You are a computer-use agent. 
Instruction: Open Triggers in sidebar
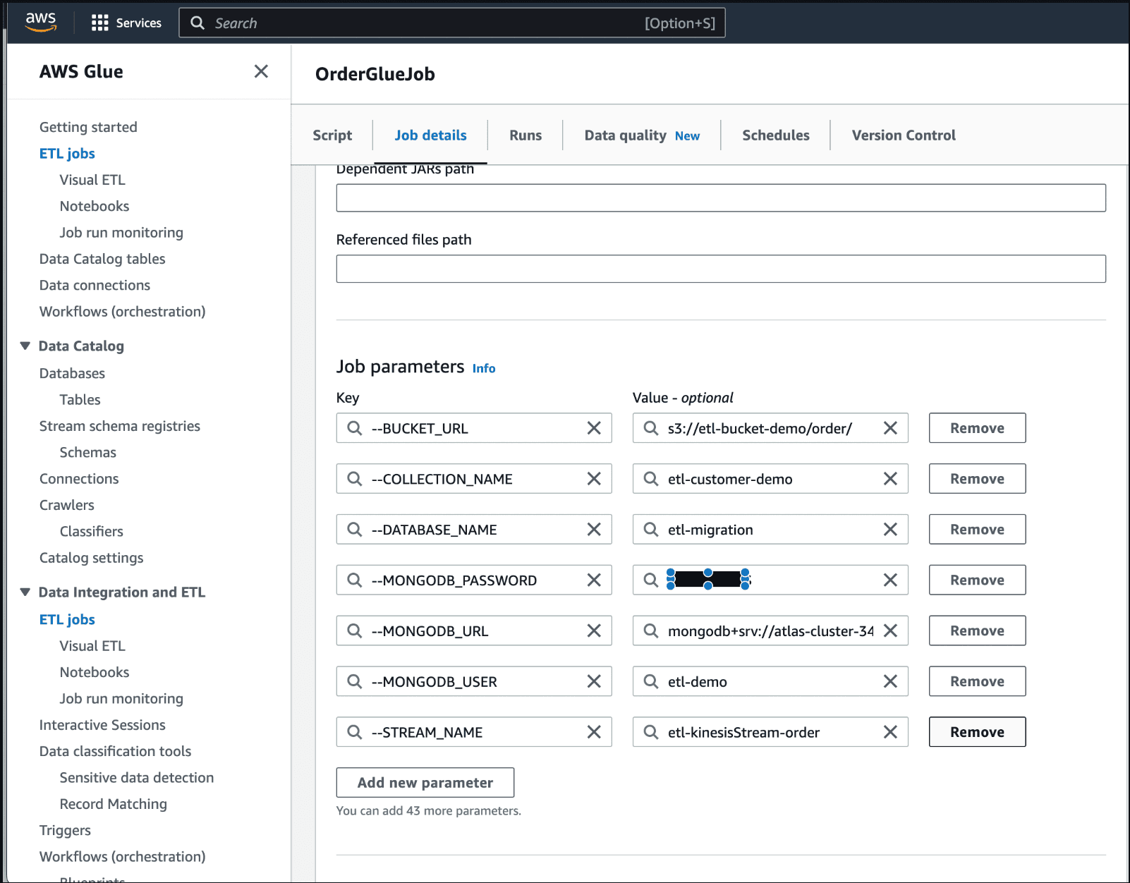tap(65, 830)
